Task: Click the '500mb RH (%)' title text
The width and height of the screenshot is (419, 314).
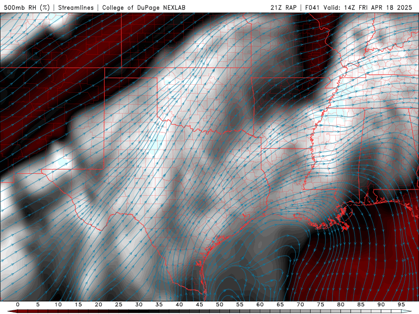Action: pyautogui.click(x=27, y=7)
